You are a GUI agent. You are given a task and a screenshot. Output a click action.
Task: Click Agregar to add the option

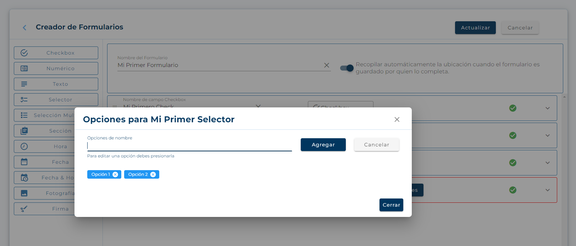pos(323,145)
